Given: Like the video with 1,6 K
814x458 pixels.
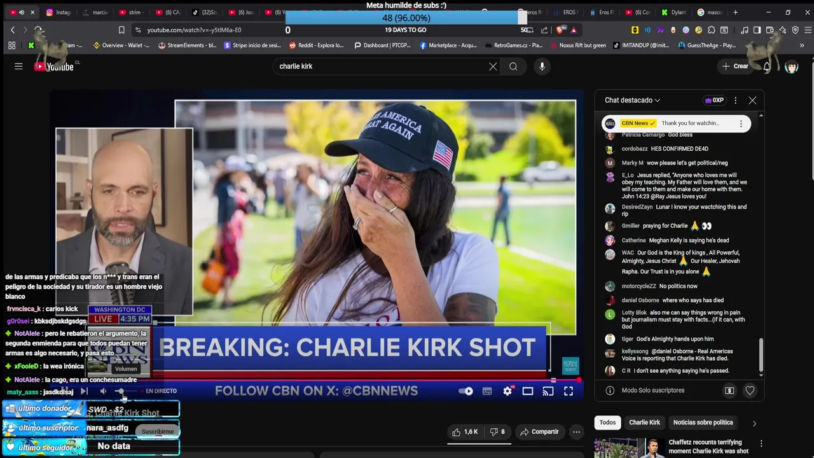Looking at the screenshot, I should click(465, 432).
